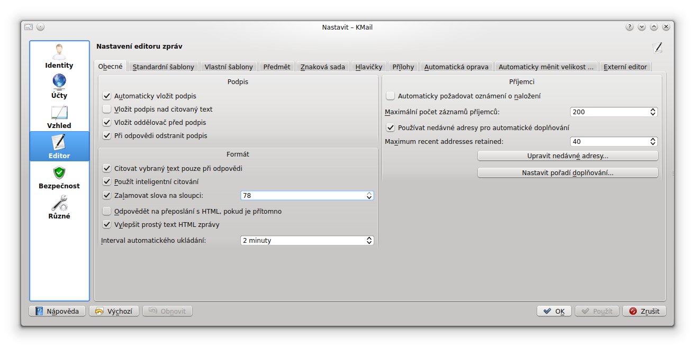
Task: Adjust Maximum recent addresses retained spinner
Action: point(653,142)
